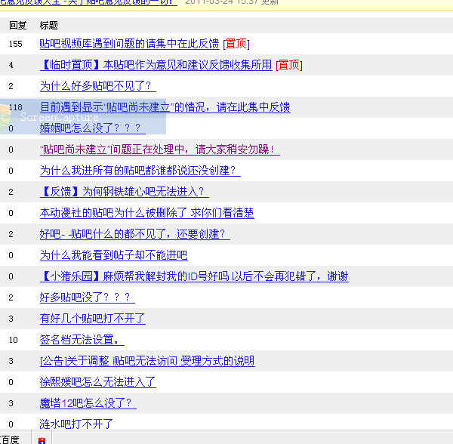Click the small icon in bottom bar

pos(42,439)
